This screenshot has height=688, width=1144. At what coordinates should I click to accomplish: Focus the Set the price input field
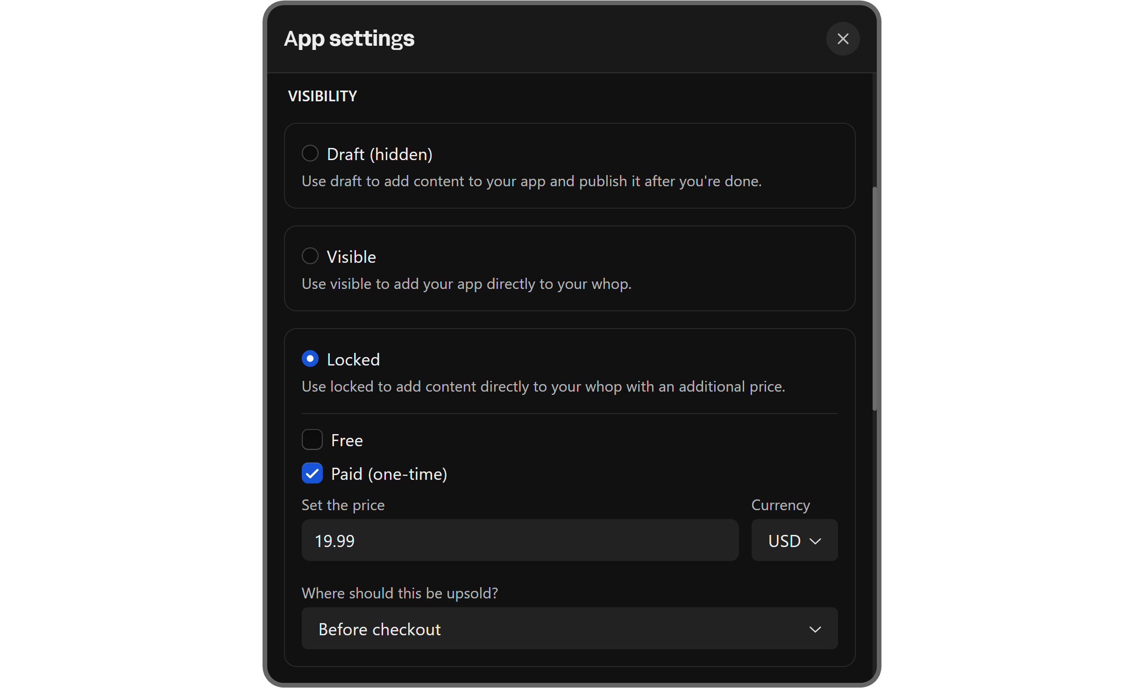pyautogui.click(x=519, y=541)
